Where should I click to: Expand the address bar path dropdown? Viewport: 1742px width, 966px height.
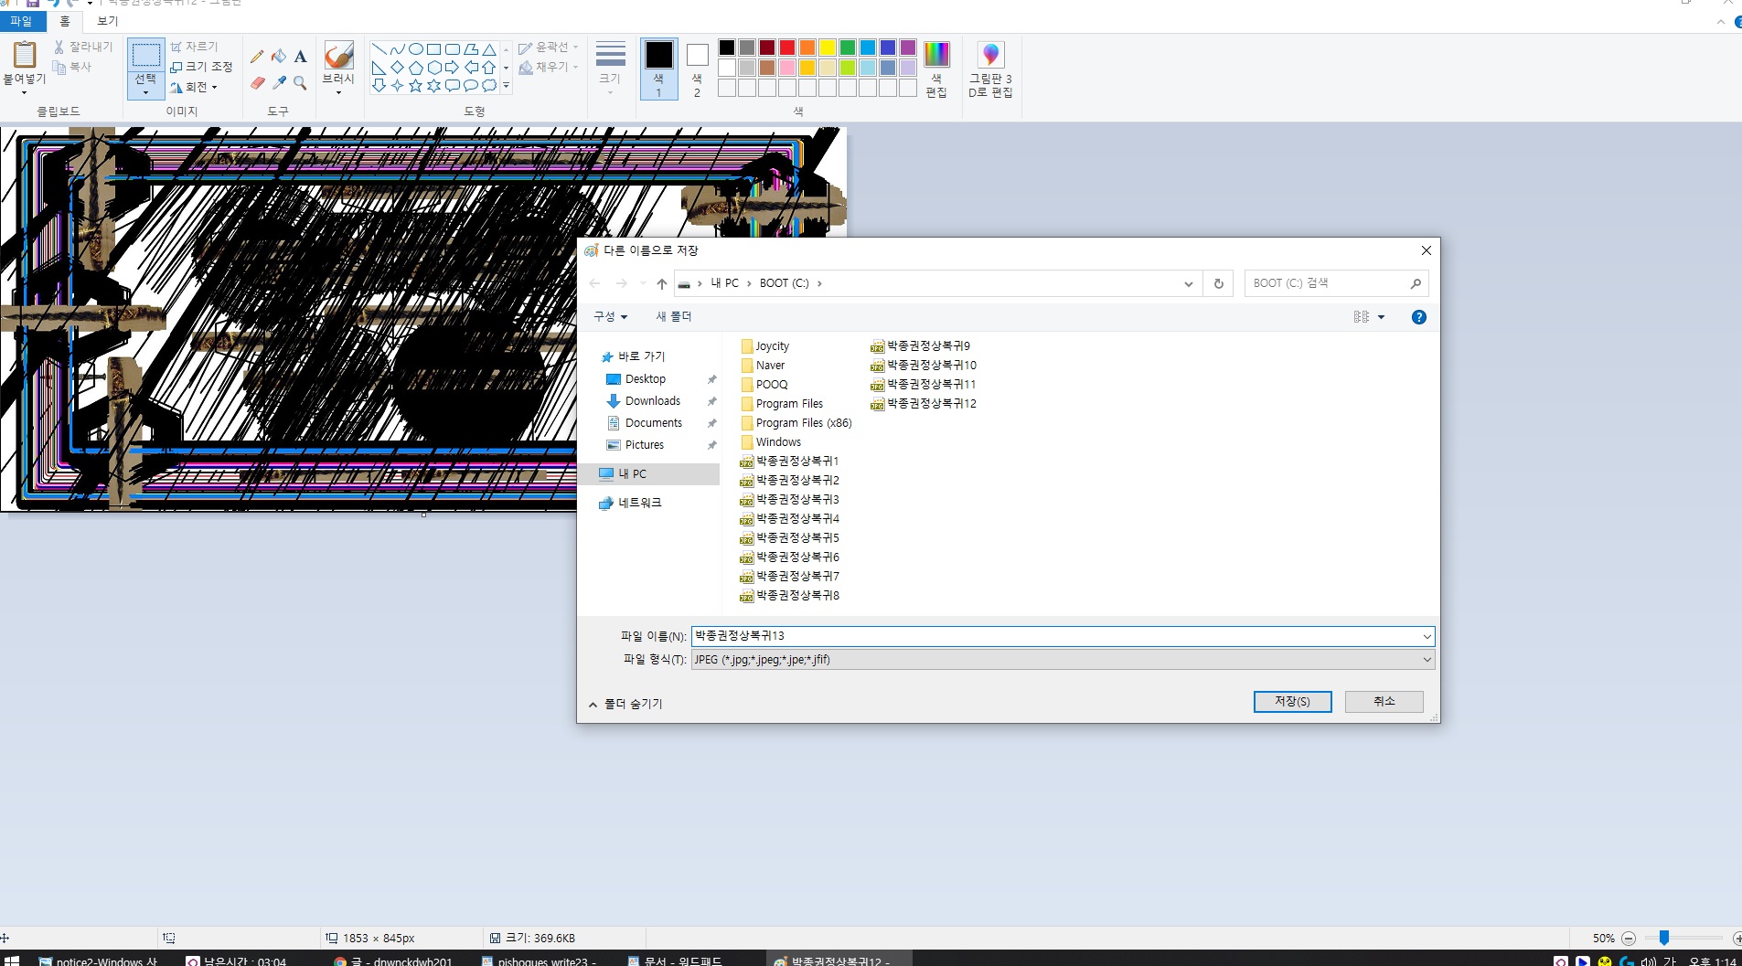point(1188,283)
